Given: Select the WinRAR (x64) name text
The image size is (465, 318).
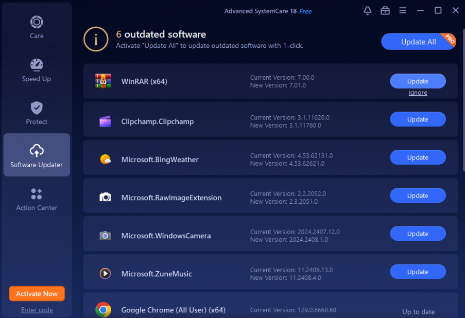Looking at the screenshot, I should pyautogui.click(x=144, y=81).
